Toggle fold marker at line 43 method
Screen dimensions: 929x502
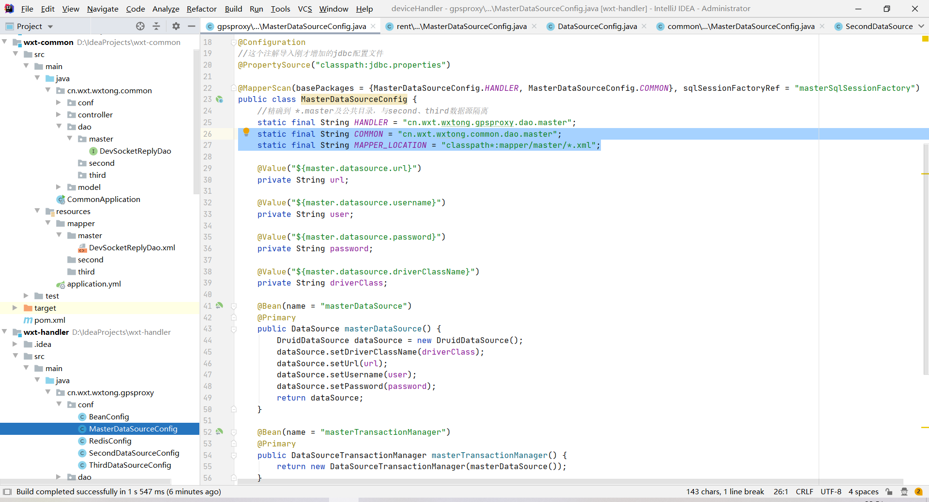234,329
